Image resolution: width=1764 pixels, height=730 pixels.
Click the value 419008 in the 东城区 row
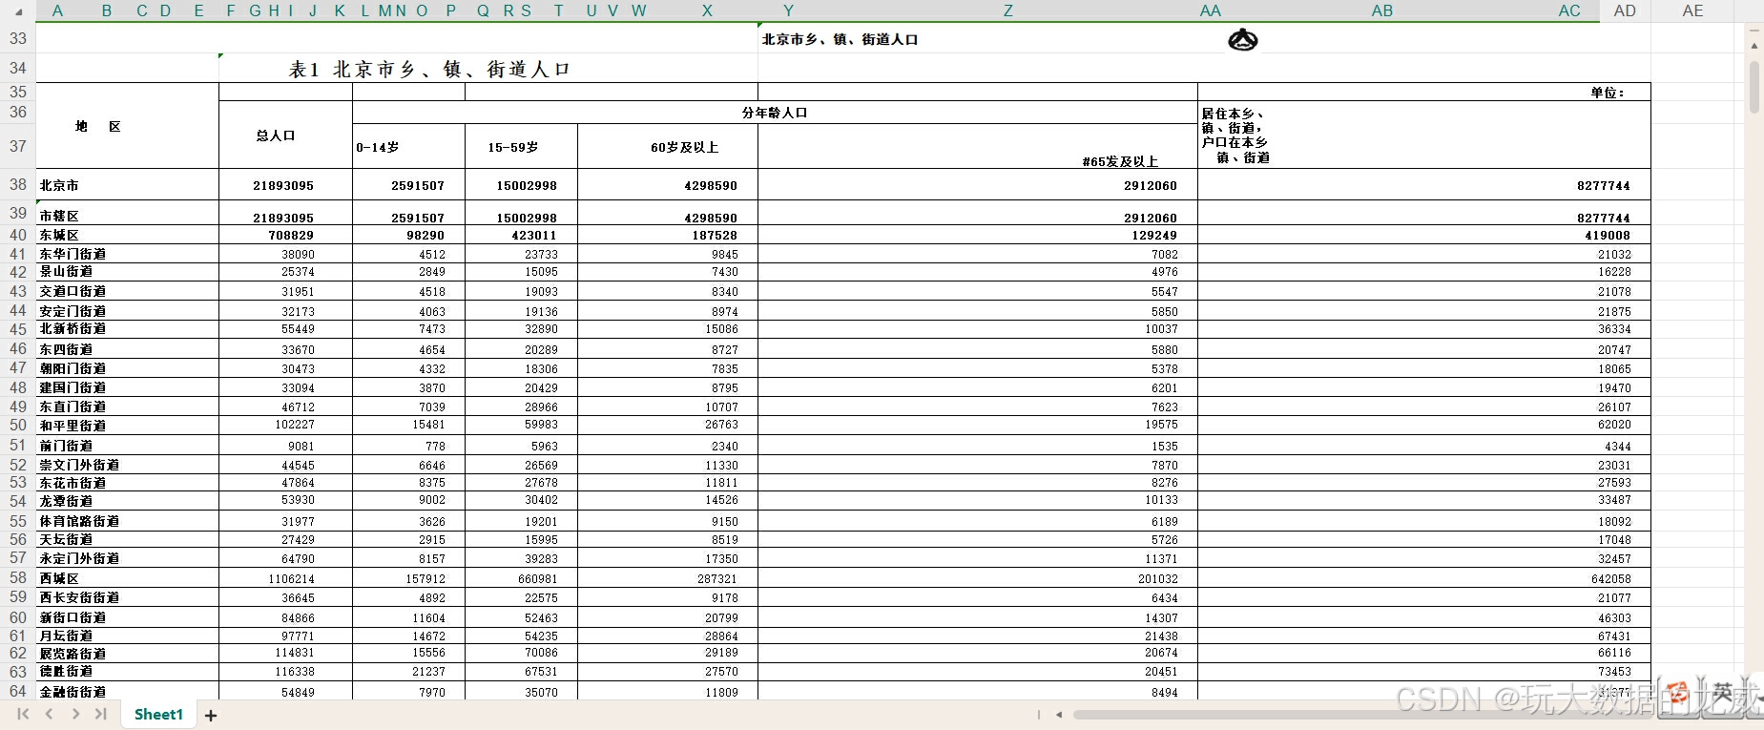click(1608, 235)
